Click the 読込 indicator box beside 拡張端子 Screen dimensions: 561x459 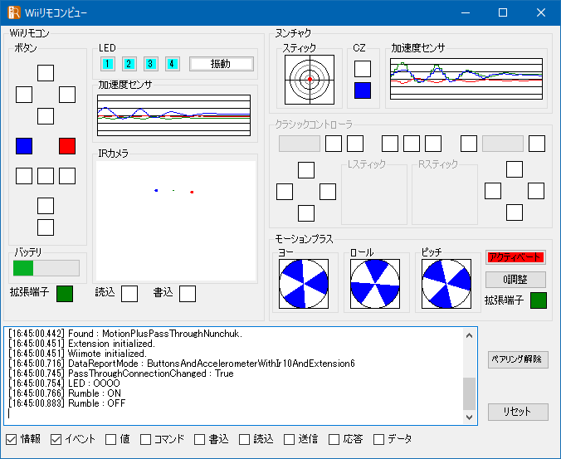(x=129, y=294)
